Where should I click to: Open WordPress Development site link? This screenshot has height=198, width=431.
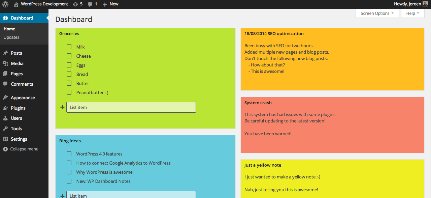[44, 4]
